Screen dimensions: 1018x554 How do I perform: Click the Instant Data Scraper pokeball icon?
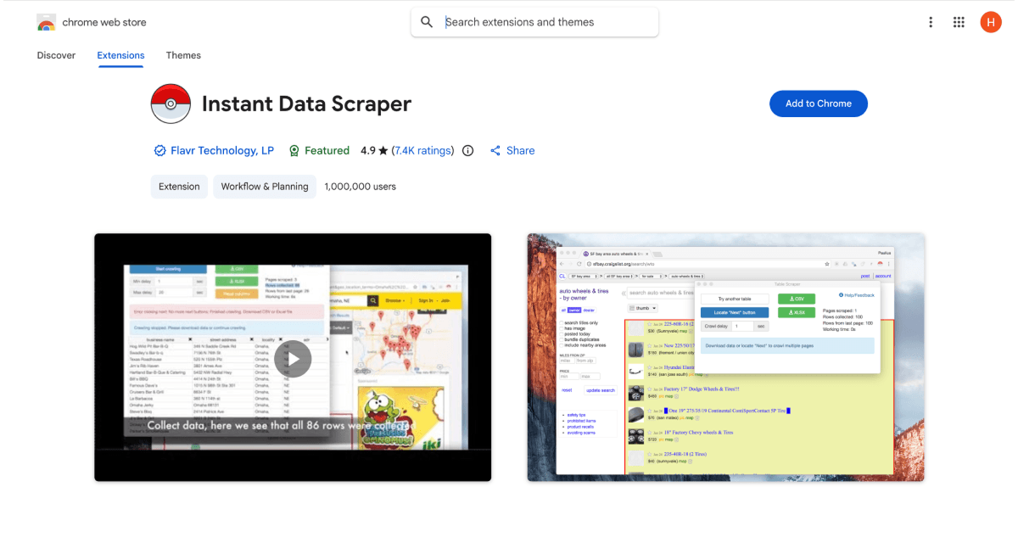[171, 104]
